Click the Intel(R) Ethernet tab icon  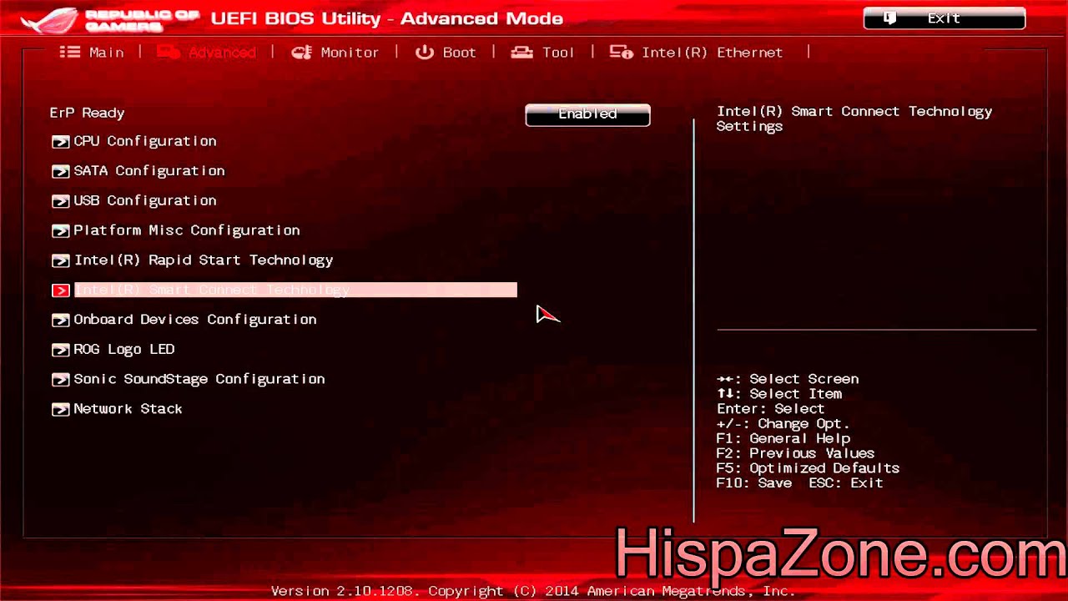point(621,52)
